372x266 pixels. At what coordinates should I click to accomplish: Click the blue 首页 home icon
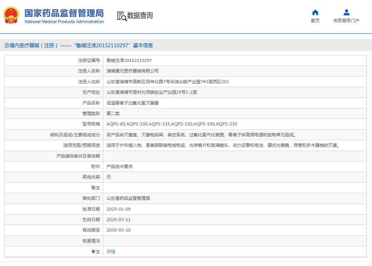click(315, 13)
